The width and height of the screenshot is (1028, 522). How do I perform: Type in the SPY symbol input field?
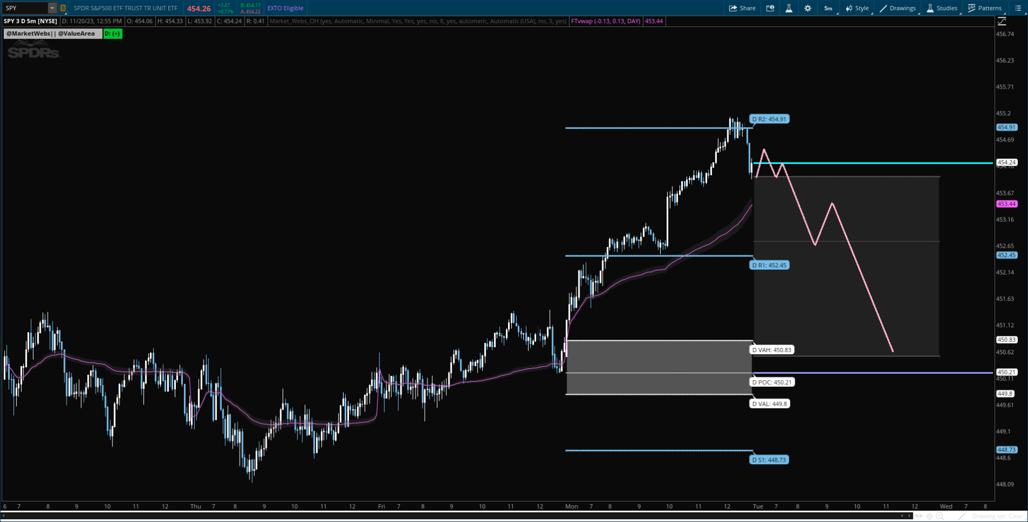click(24, 8)
